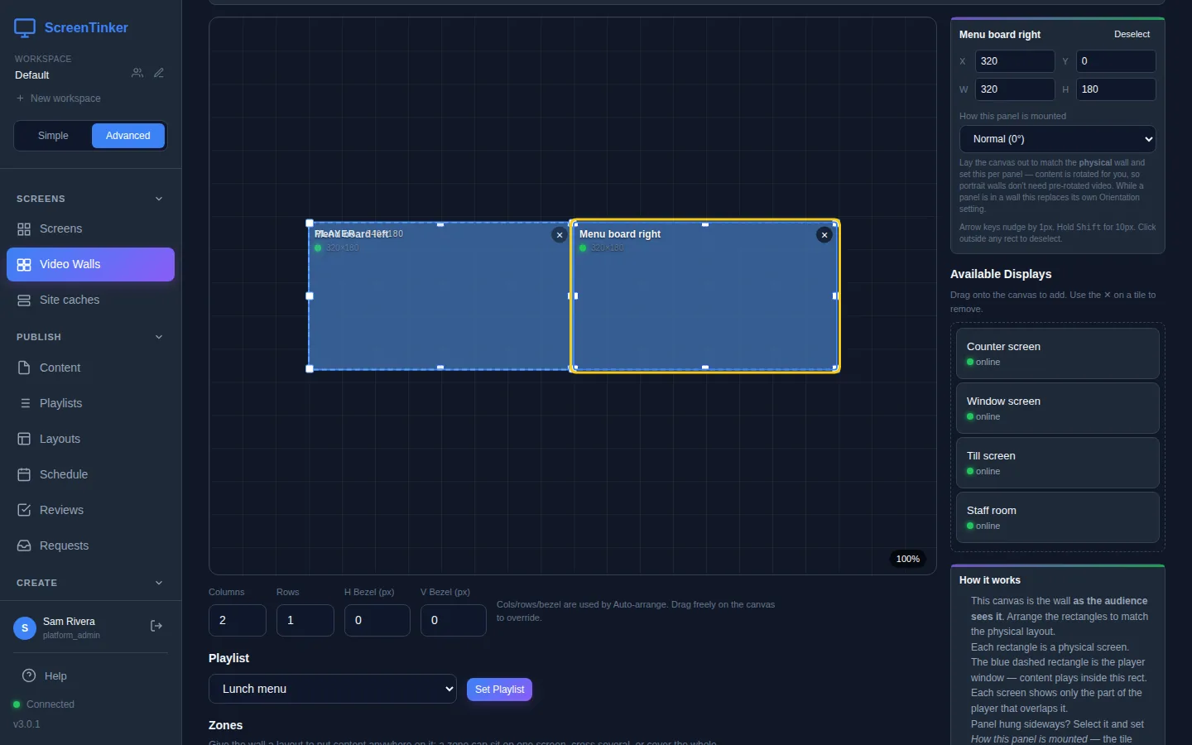Click the pencil icon to rename workspace

click(x=159, y=73)
